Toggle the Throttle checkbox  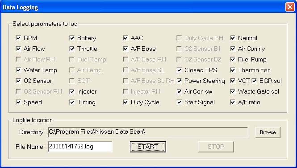pos(72,49)
